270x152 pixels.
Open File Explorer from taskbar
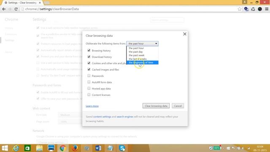coord(39,148)
